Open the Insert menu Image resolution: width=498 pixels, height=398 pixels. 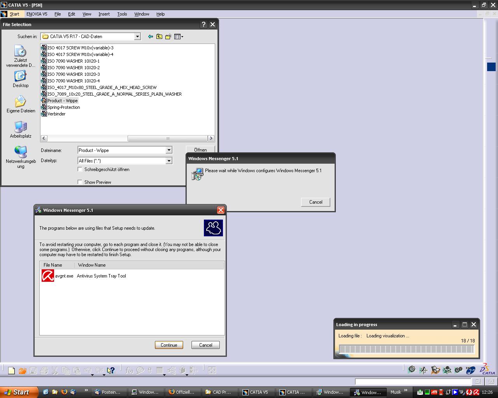(x=104, y=14)
